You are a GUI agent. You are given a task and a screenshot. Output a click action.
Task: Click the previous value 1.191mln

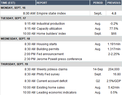pyautogui.click(x=114, y=44)
